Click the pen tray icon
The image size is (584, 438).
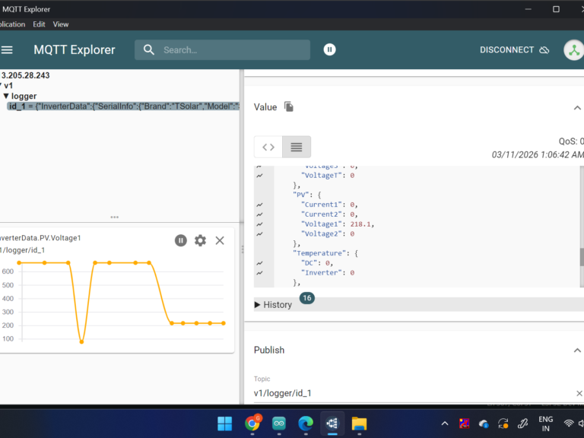[523, 424]
